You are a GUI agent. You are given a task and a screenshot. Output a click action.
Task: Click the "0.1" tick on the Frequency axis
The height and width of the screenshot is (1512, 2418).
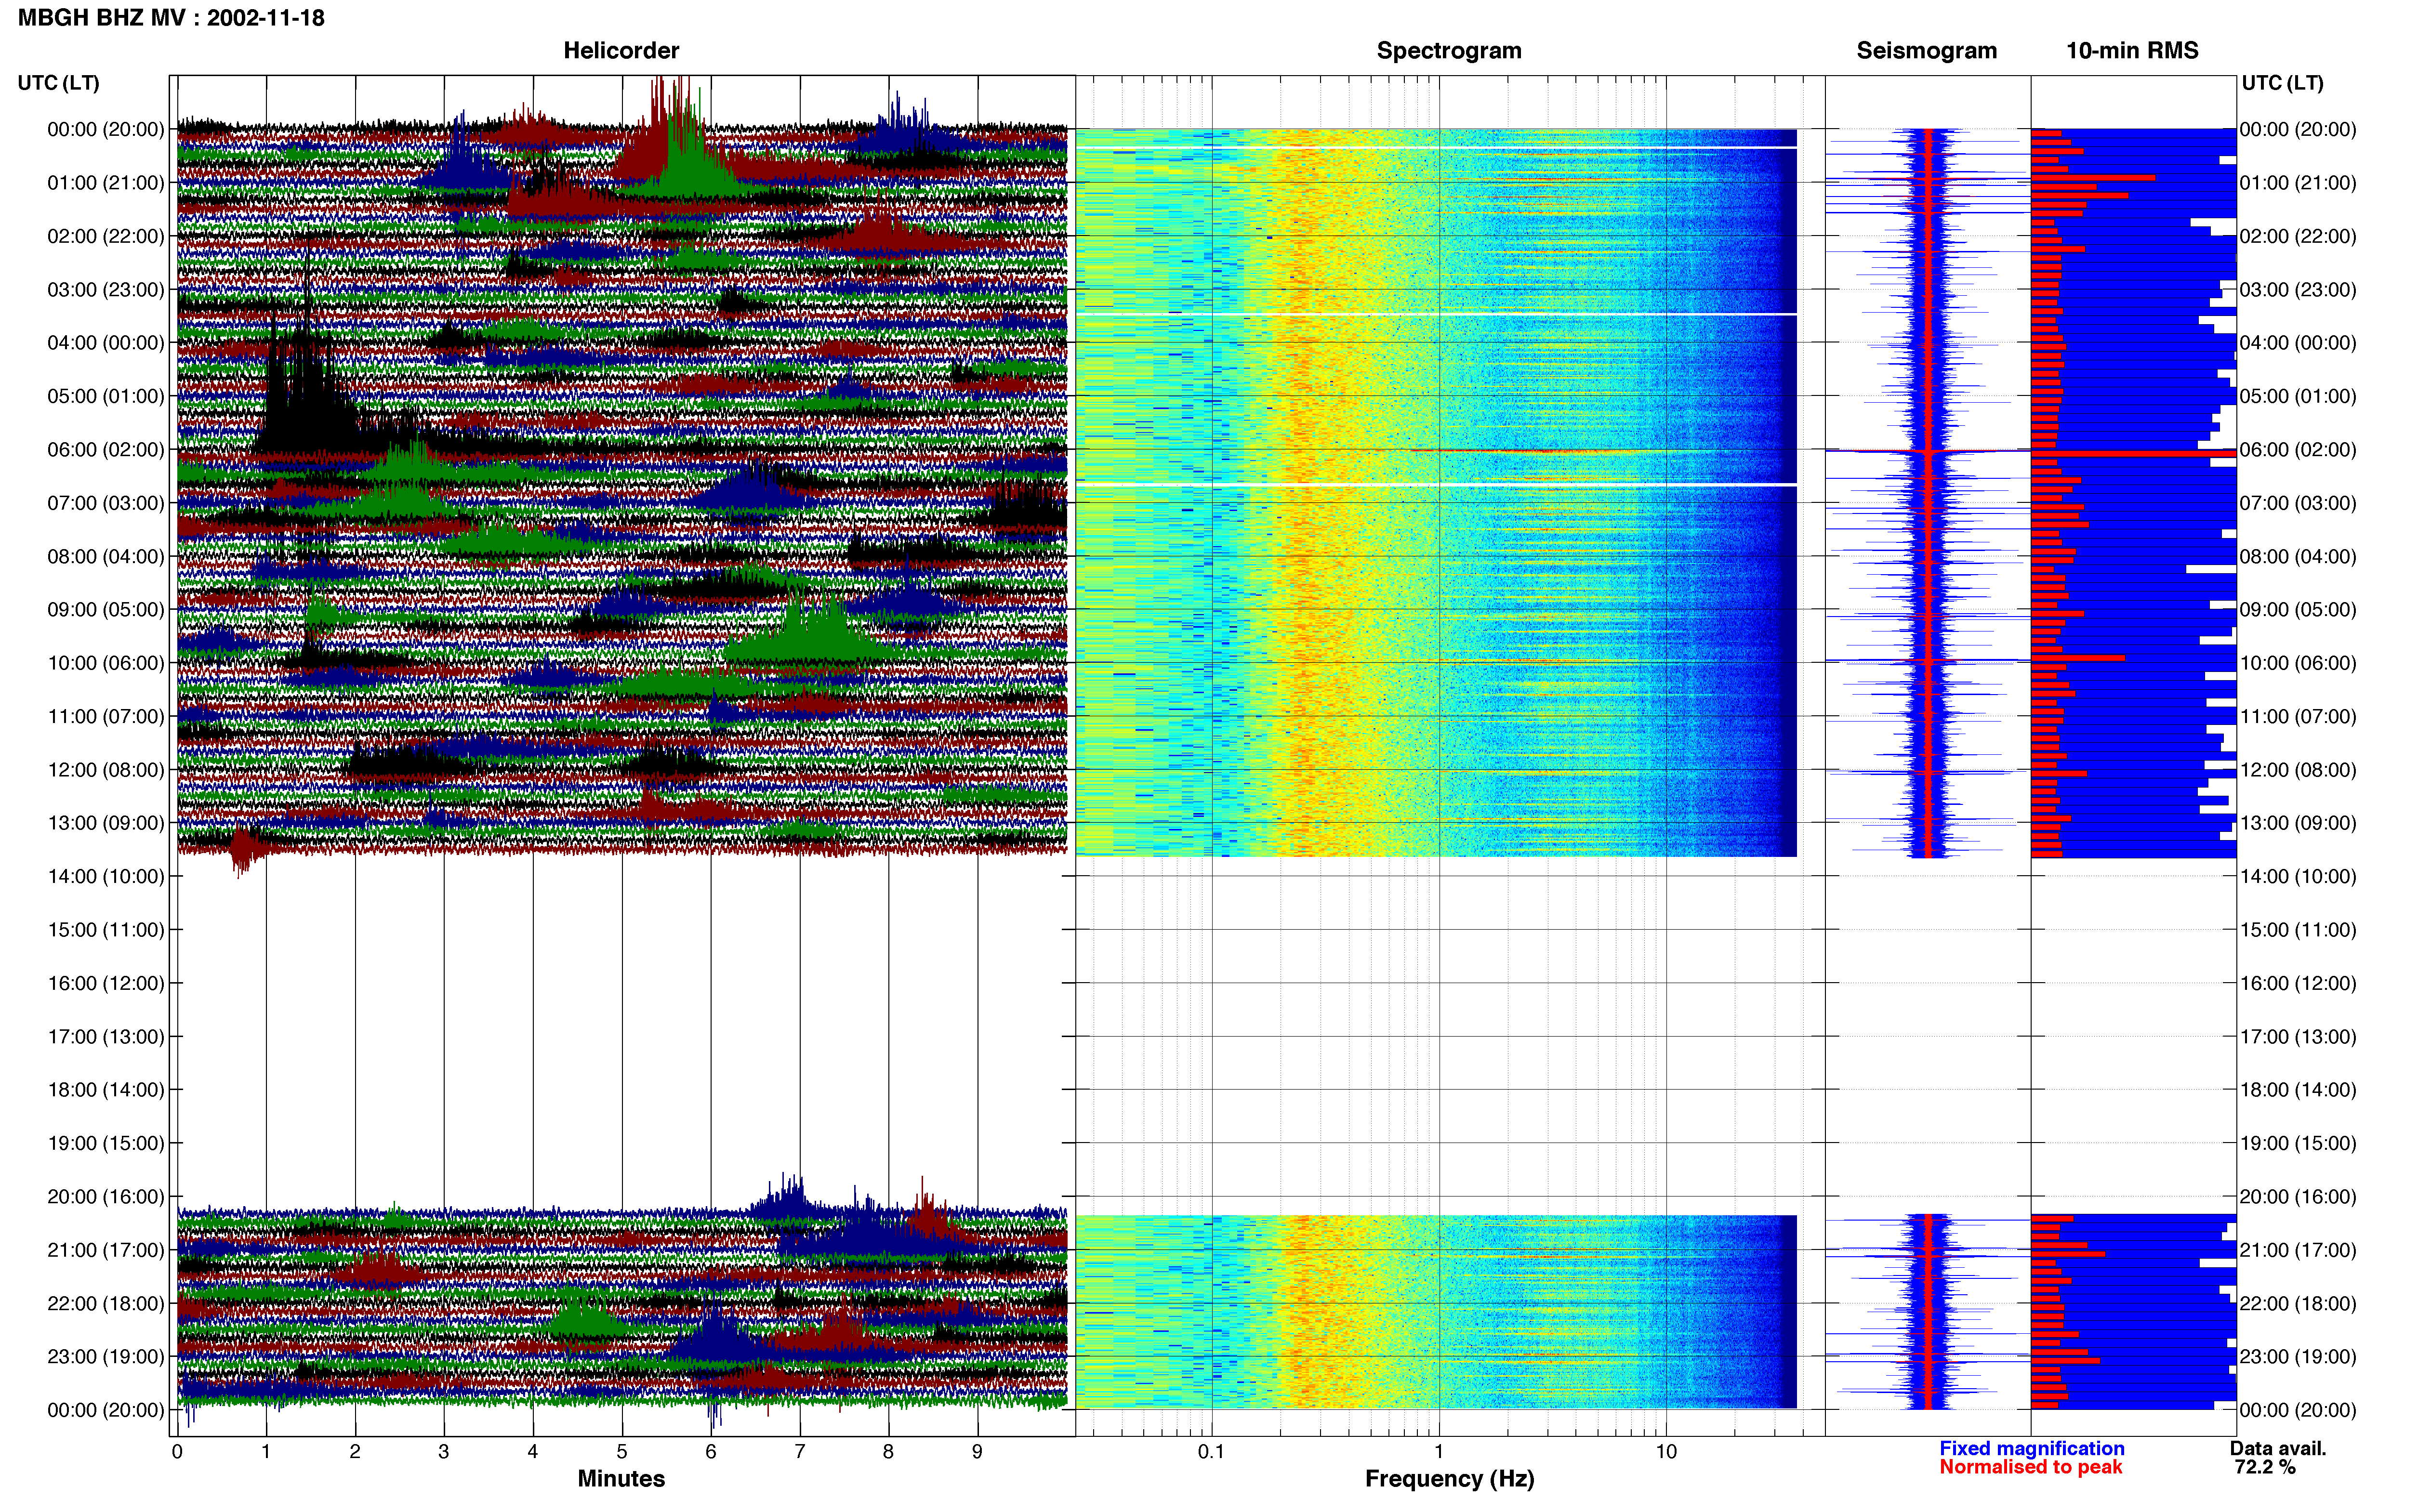pos(1211,1452)
